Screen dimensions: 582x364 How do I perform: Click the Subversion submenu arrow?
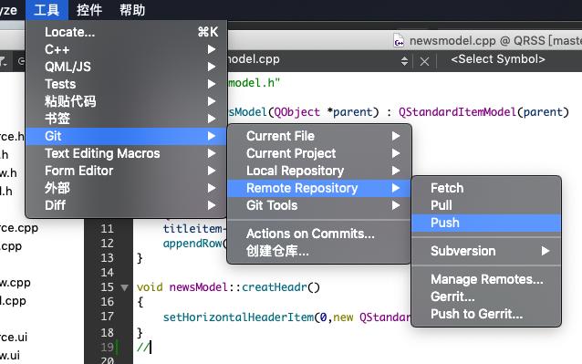click(x=546, y=251)
